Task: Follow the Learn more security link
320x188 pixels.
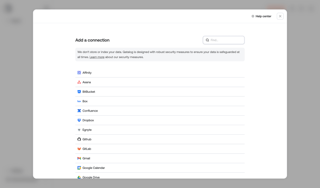Action: point(97,57)
